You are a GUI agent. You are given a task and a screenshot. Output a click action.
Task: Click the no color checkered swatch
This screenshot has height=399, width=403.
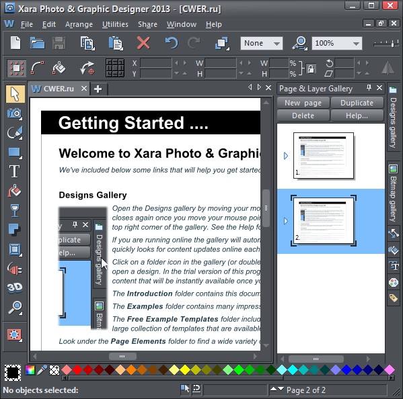(x=54, y=370)
